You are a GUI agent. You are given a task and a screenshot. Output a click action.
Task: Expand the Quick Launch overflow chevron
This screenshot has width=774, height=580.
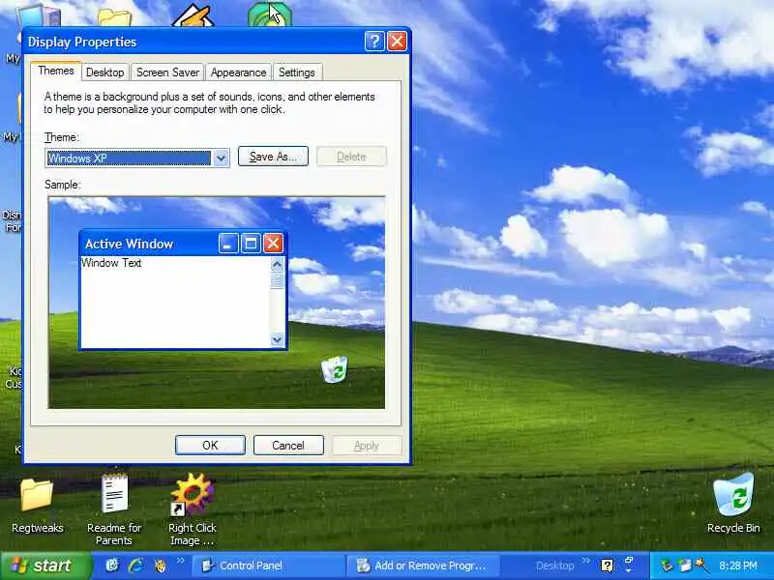[180, 561]
